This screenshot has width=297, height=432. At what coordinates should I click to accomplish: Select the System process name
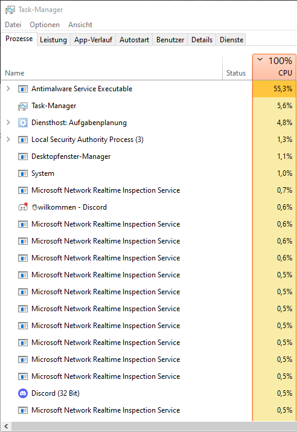click(43, 173)
